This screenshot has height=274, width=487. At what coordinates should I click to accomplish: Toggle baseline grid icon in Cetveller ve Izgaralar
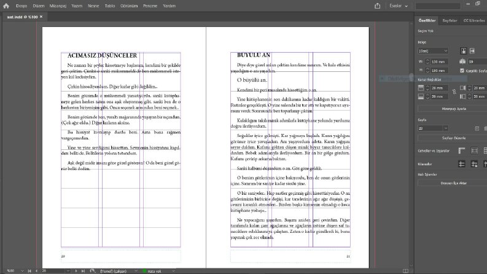point(474,151)
